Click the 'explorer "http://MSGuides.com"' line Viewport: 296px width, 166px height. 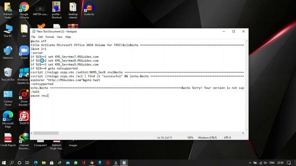tap(65, 80)
